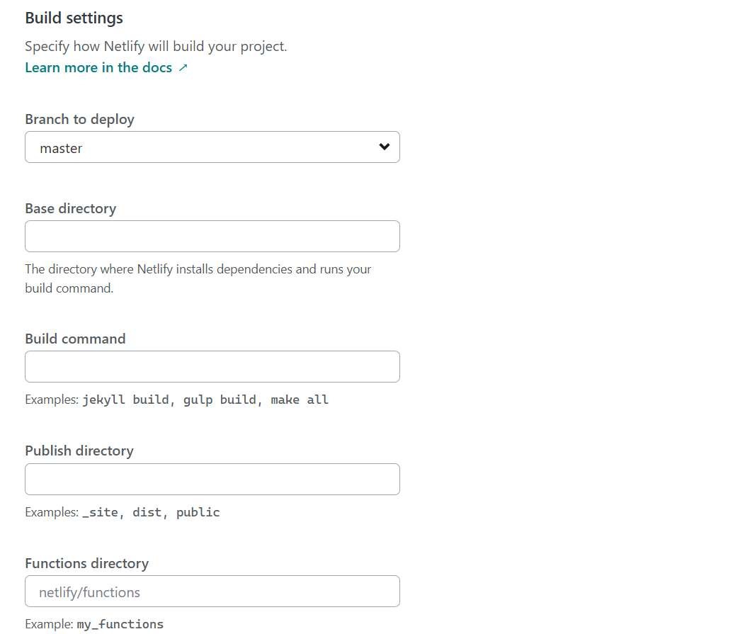Click the Base directory input field

click(212, 236)
